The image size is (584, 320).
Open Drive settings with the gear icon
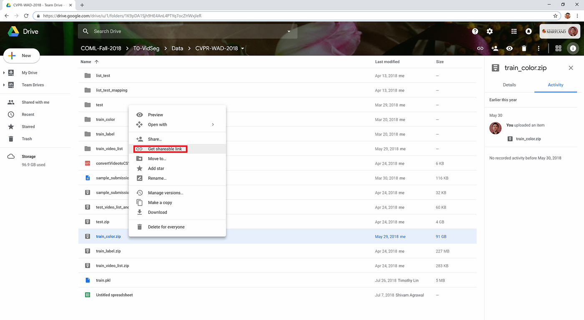pos(490,31)
